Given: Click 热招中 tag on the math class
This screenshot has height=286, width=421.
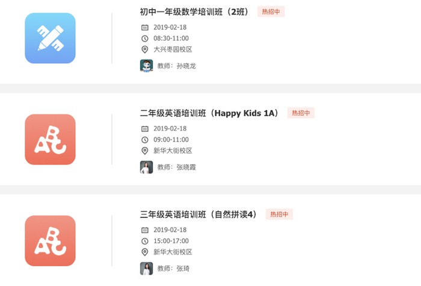Looking at the screenshot, I should click(x=271, y=11).
